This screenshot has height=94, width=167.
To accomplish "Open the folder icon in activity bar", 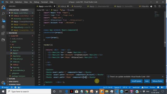I will pyautogui.click(x=3, y=40).
